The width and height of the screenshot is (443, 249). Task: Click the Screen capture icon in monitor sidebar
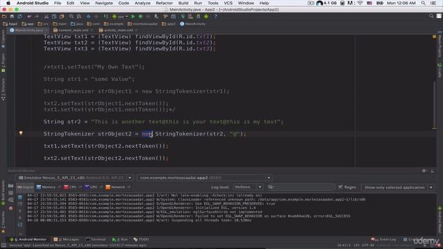(x=11, y=186)
